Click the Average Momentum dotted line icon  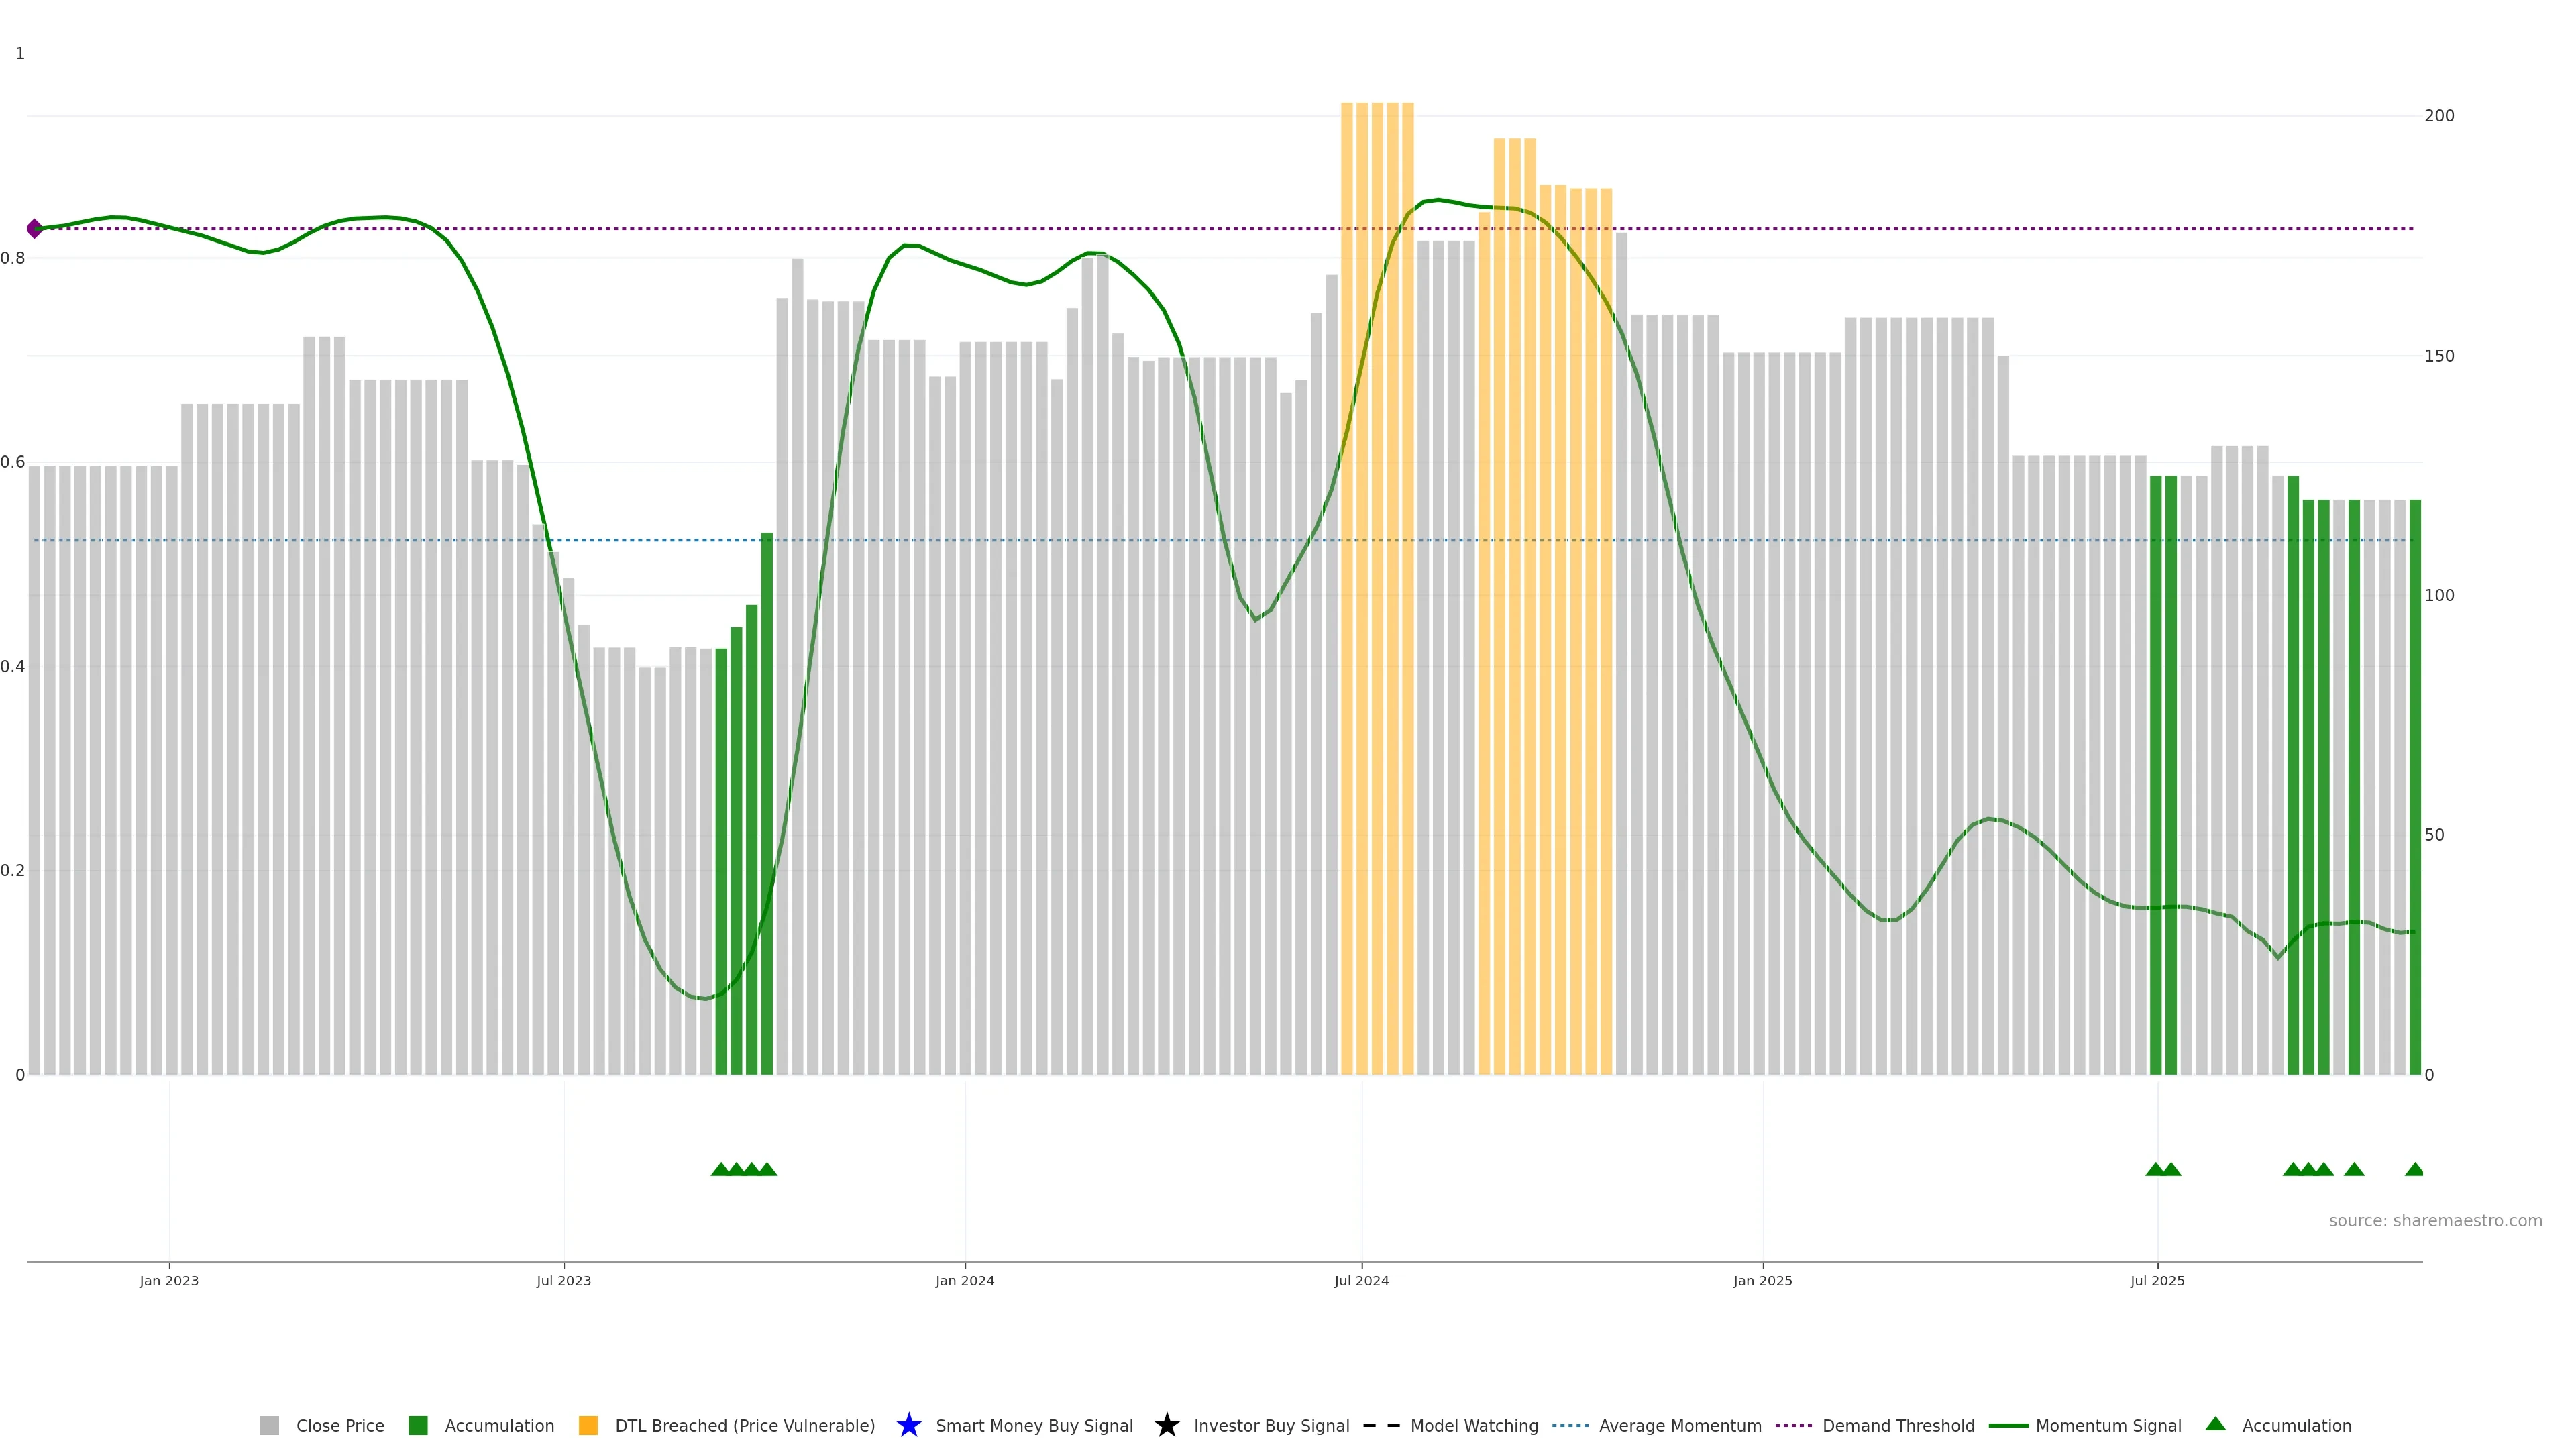[1570, 1425]
